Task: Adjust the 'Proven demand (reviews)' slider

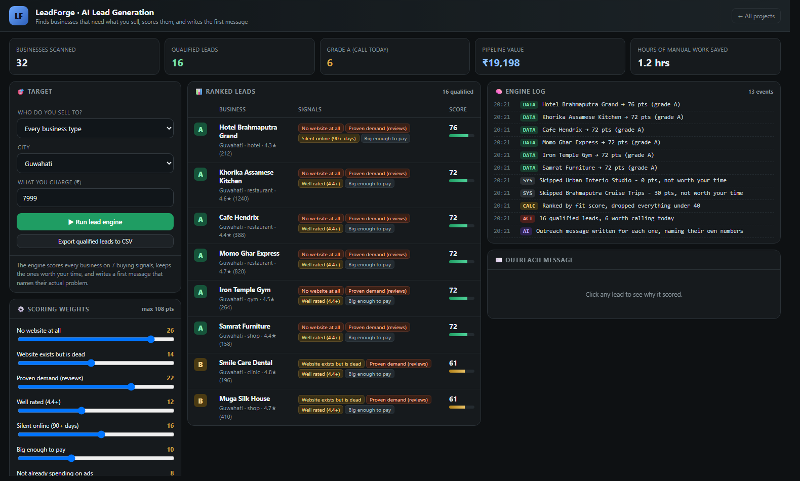Action: (x=96, y=387)
